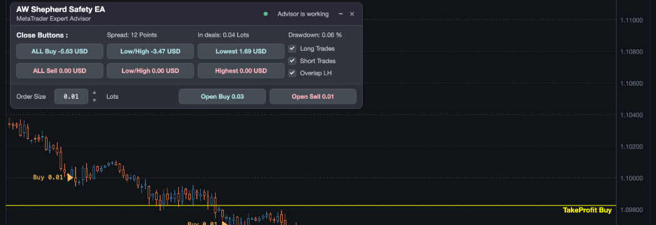Click the 1.10200 price axis label

click(x=632, y=147)
